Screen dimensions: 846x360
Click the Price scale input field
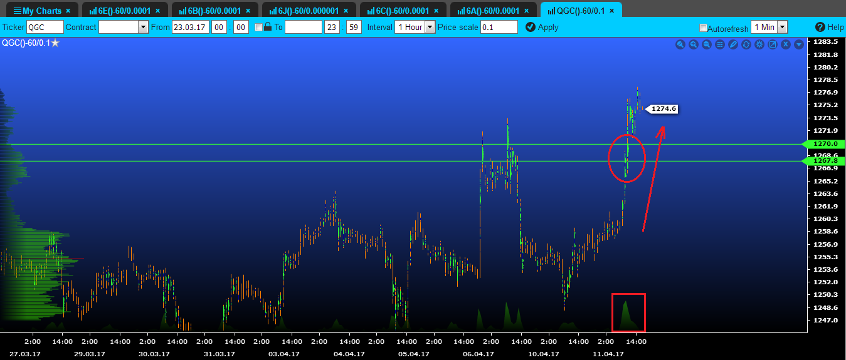tap(499, 27)
